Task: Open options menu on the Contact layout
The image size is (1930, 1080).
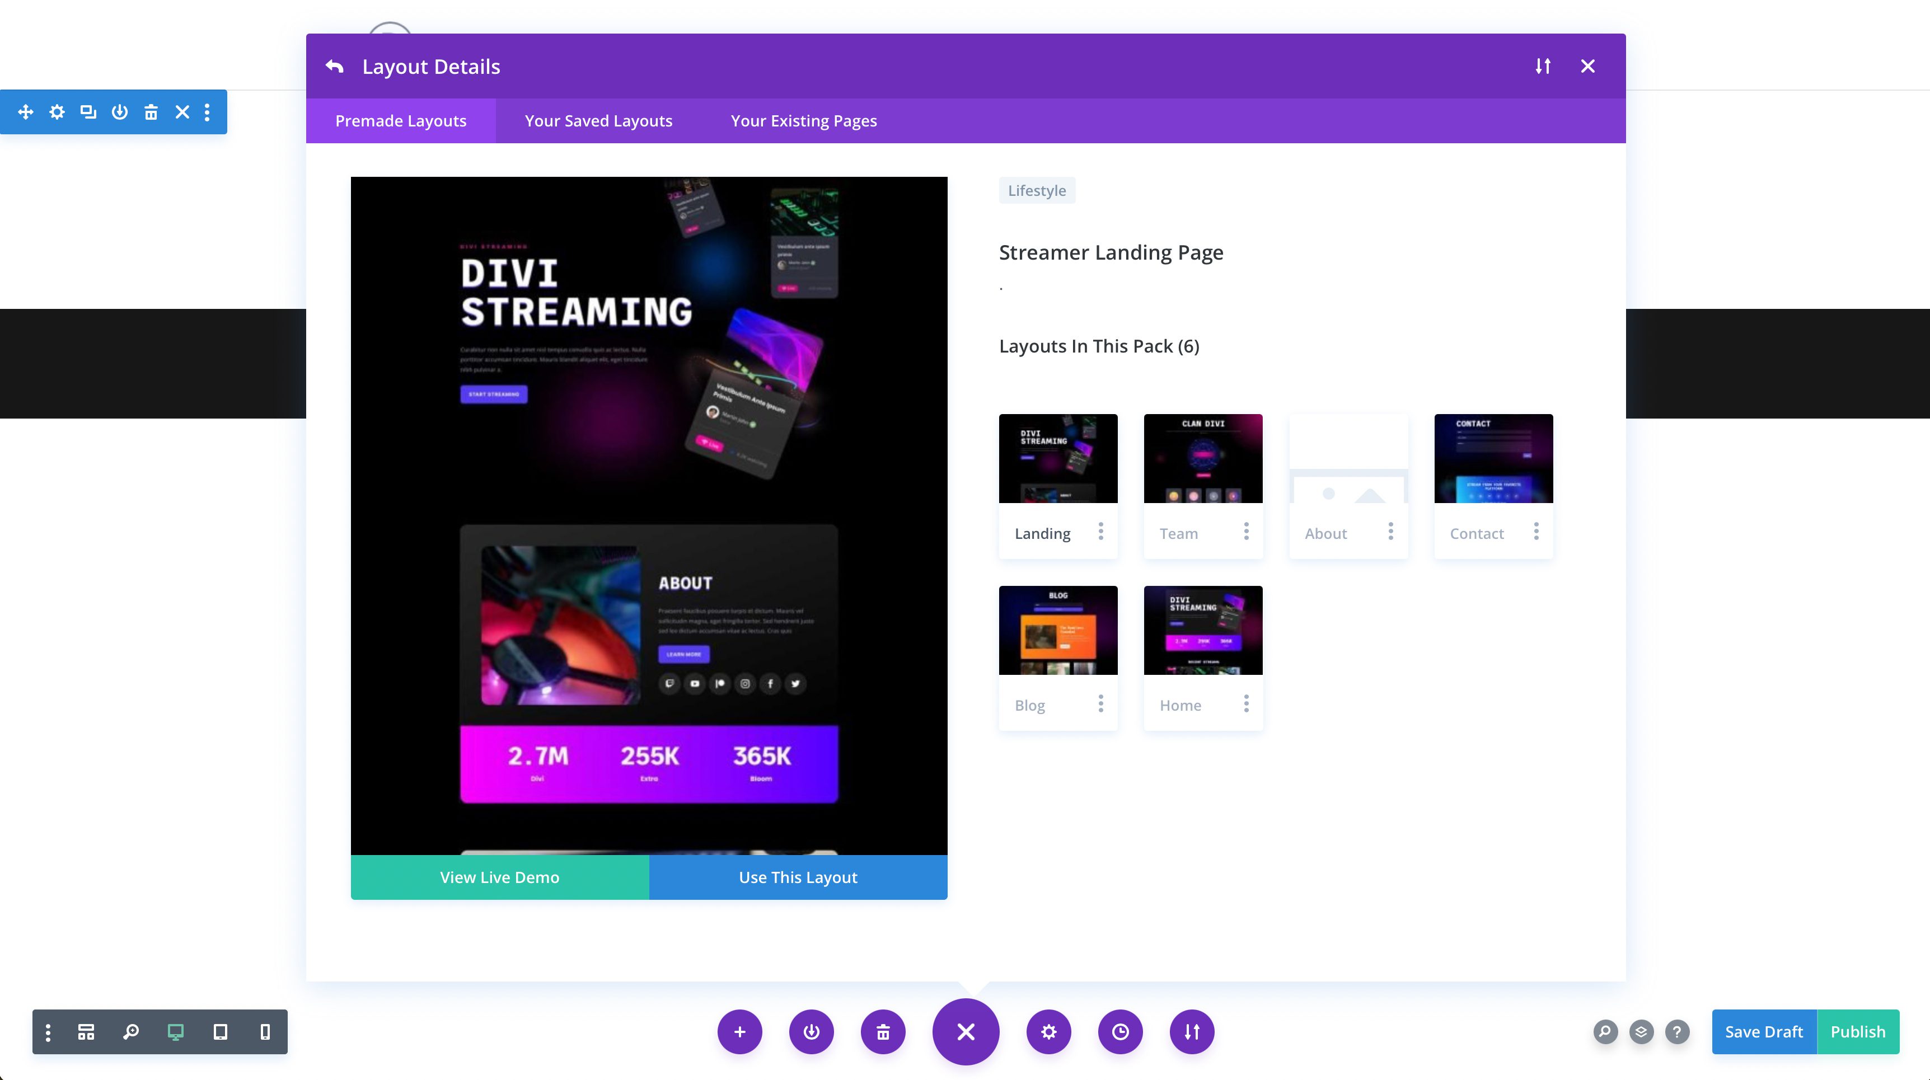Action: point(1535,531)
